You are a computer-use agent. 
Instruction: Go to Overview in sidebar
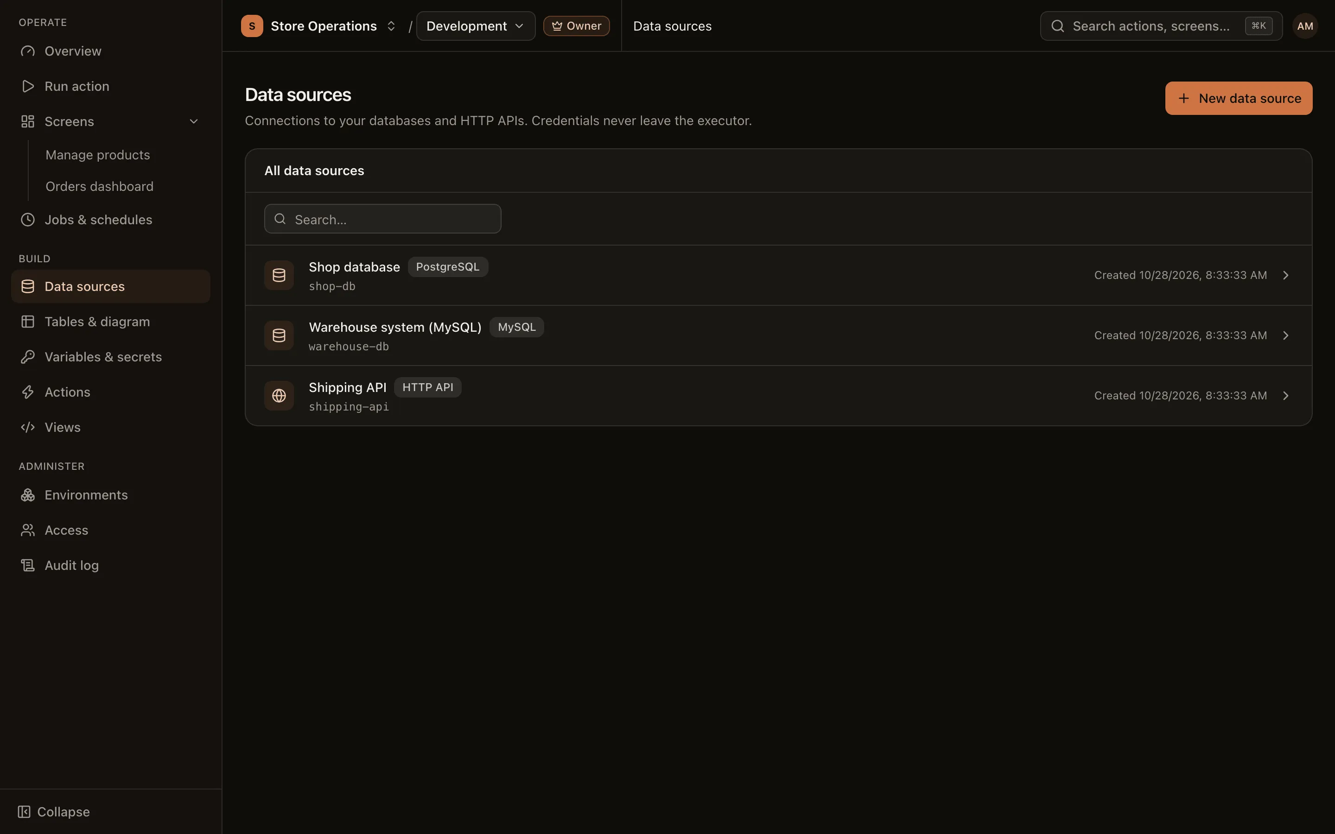pyautogui.click(x=110, y=51)
